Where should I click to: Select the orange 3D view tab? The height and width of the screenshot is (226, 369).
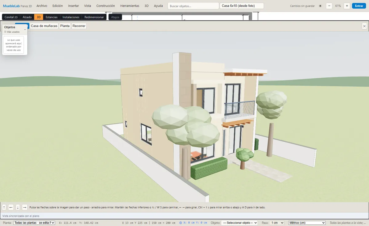click(38, 17)
